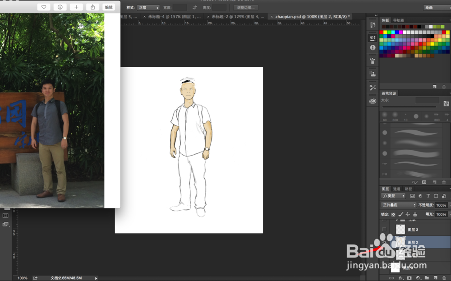Click the 高度 input field

[x=219, y=8]
